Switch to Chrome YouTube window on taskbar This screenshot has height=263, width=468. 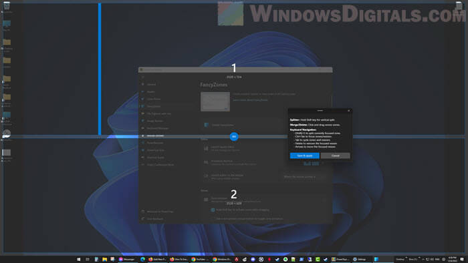click(201, 260)
